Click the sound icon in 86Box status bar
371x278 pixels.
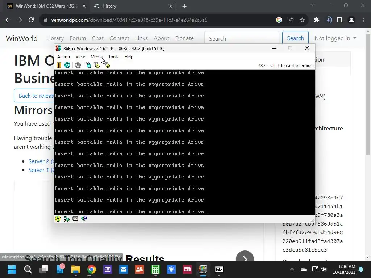tap(84, 219)
